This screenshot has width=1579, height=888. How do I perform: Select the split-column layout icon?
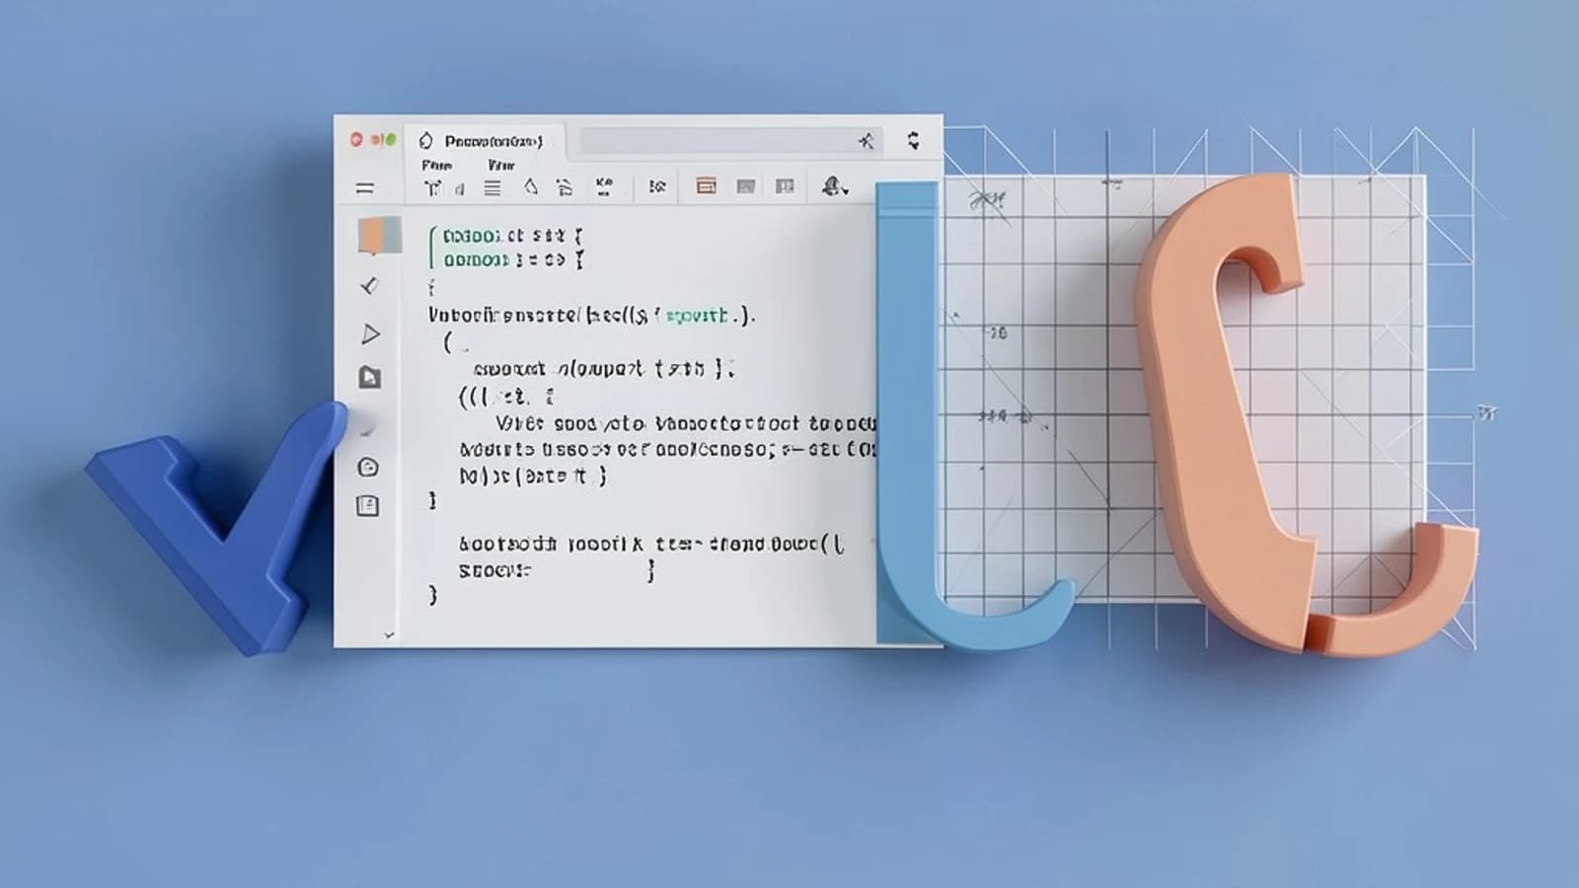[x=785, y=186]
